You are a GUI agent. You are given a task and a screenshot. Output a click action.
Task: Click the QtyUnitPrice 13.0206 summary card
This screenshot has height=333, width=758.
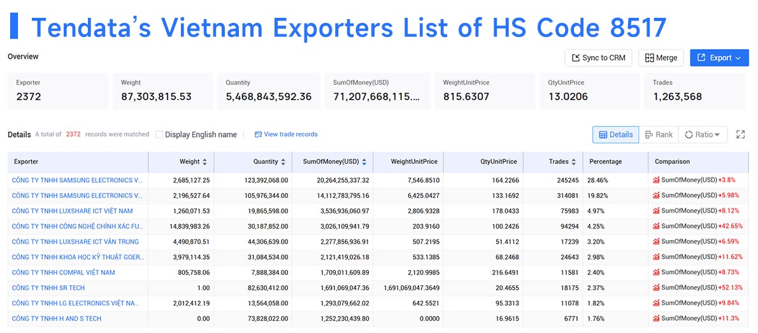tap(590, 91)
